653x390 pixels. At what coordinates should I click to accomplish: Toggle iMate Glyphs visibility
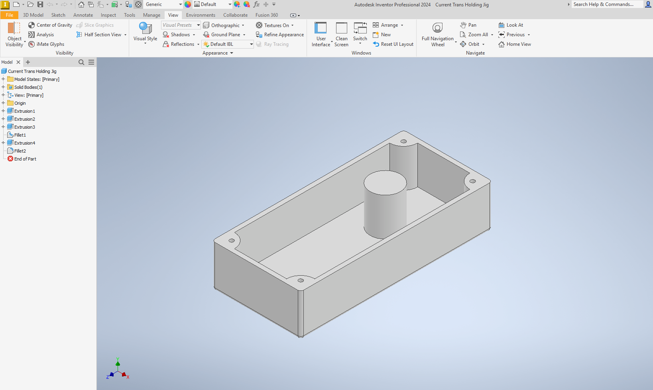[46, 44]
